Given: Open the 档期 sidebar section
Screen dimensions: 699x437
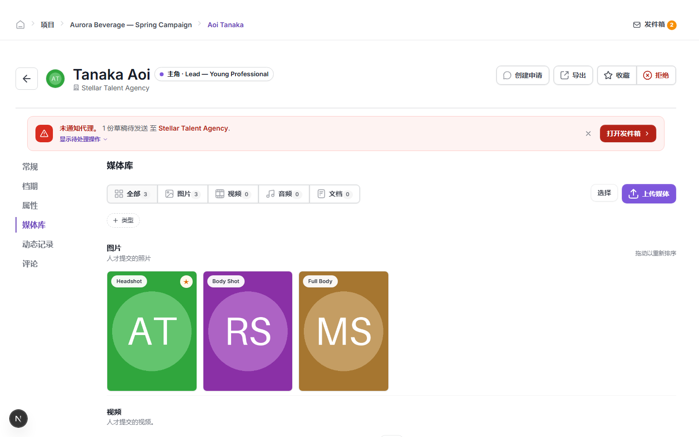Looking at the screenshot, I should pyautogui.click(x=30, y=186).
